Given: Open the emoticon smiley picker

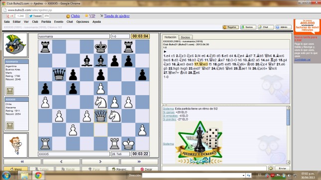Looking at the screenshot, I should coord(271,168).
